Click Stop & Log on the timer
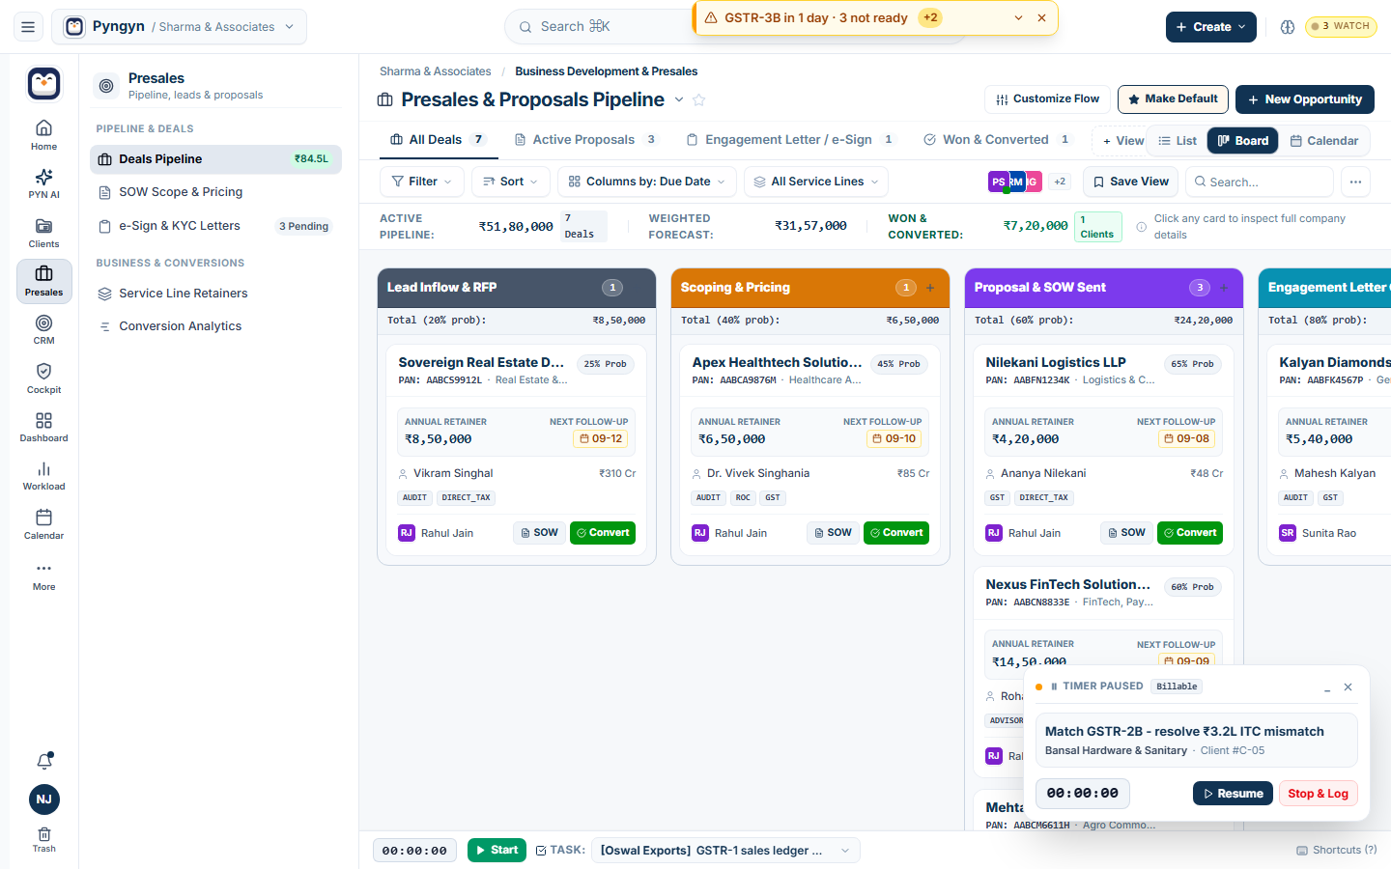 (1318, 794)
